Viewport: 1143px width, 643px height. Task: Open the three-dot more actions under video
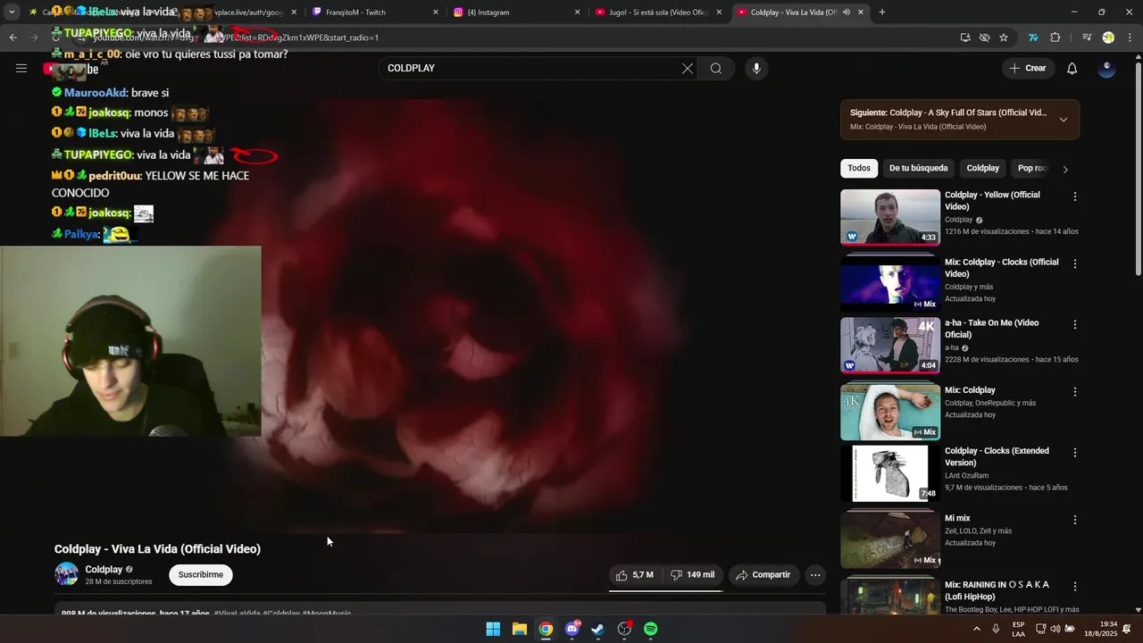[x=815, y=575]
